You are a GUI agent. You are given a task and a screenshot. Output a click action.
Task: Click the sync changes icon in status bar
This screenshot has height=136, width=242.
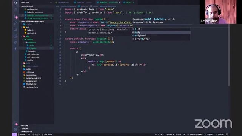click(x=29, y=134)
